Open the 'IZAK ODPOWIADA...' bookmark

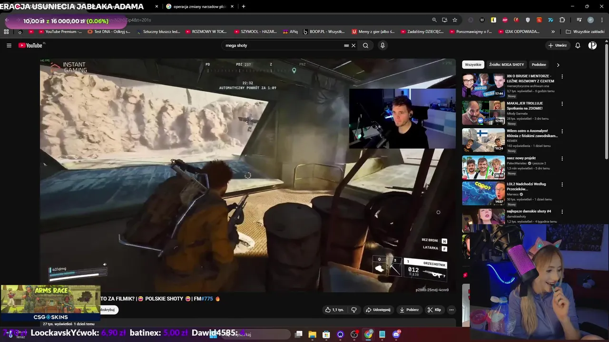coord(519,32)
